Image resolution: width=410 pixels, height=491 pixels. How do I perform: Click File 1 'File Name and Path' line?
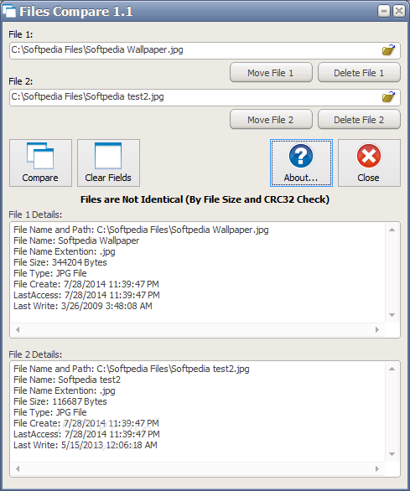141,230
